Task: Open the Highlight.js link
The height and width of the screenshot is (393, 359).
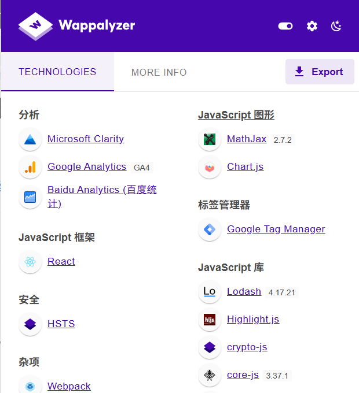Action: pos(253,319)
